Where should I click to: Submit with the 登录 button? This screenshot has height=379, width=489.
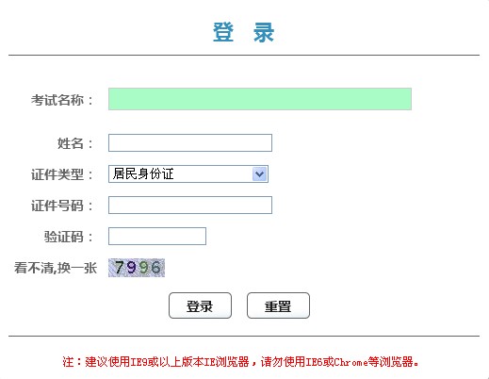click(200, 305)
